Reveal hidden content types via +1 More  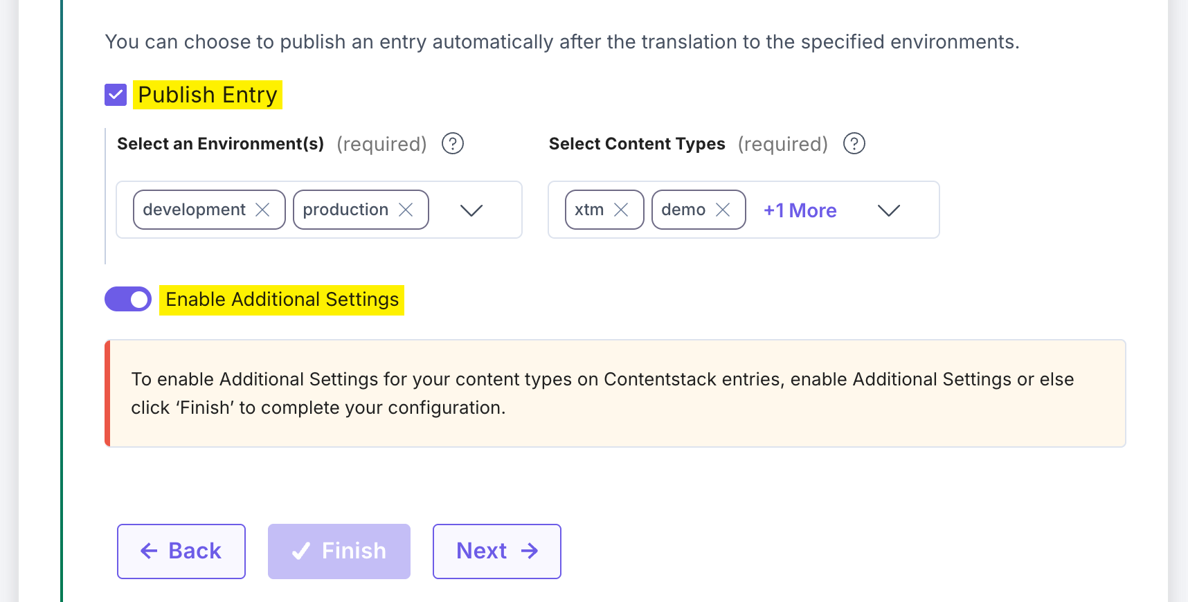799,210
